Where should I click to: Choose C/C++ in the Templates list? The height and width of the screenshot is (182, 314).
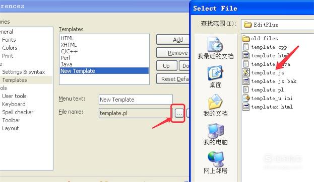tap(104, 51)
